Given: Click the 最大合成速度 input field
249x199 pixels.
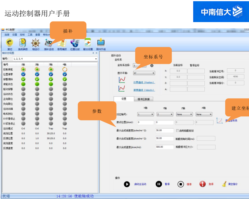Looking at the screenshot, I should (164, 147).
